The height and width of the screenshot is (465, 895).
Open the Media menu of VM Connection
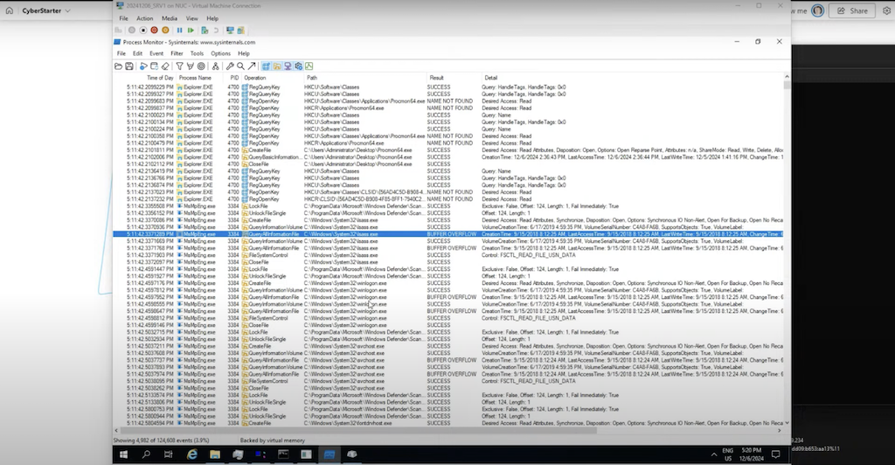pyautogui.click(x=169, y=17)
